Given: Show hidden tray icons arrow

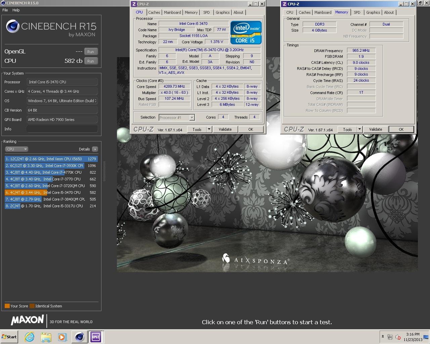Looking at the screenshot, I should tap(383, 337).
